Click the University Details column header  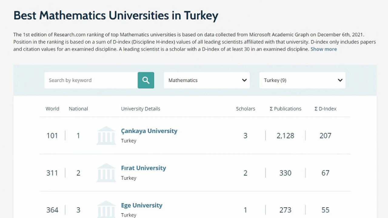[x=140, y=109]
